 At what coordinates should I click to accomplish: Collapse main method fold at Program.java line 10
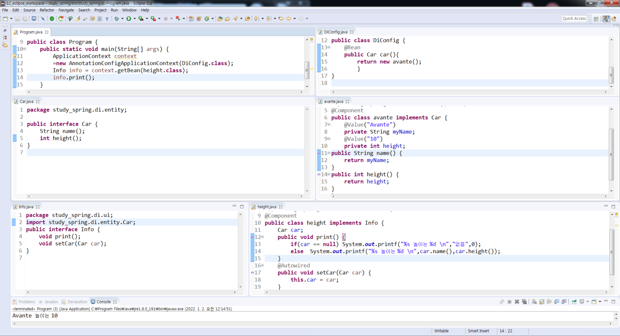click(25, 49)
